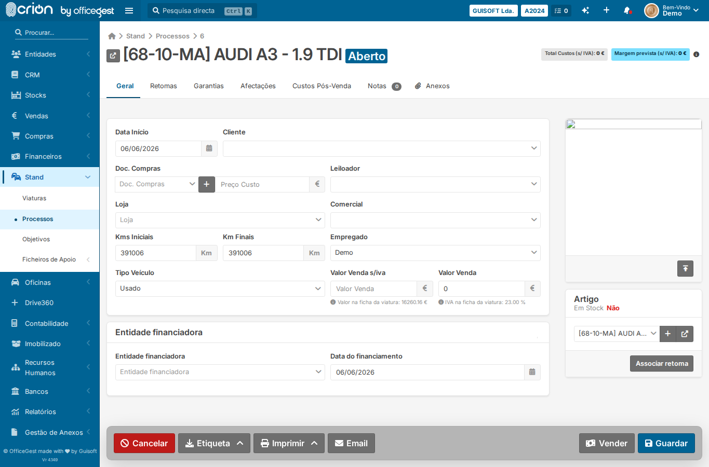The height and width of the screenshot is (467, 709).
Task: Open the Anexos tab
Action: click(432, 86)
